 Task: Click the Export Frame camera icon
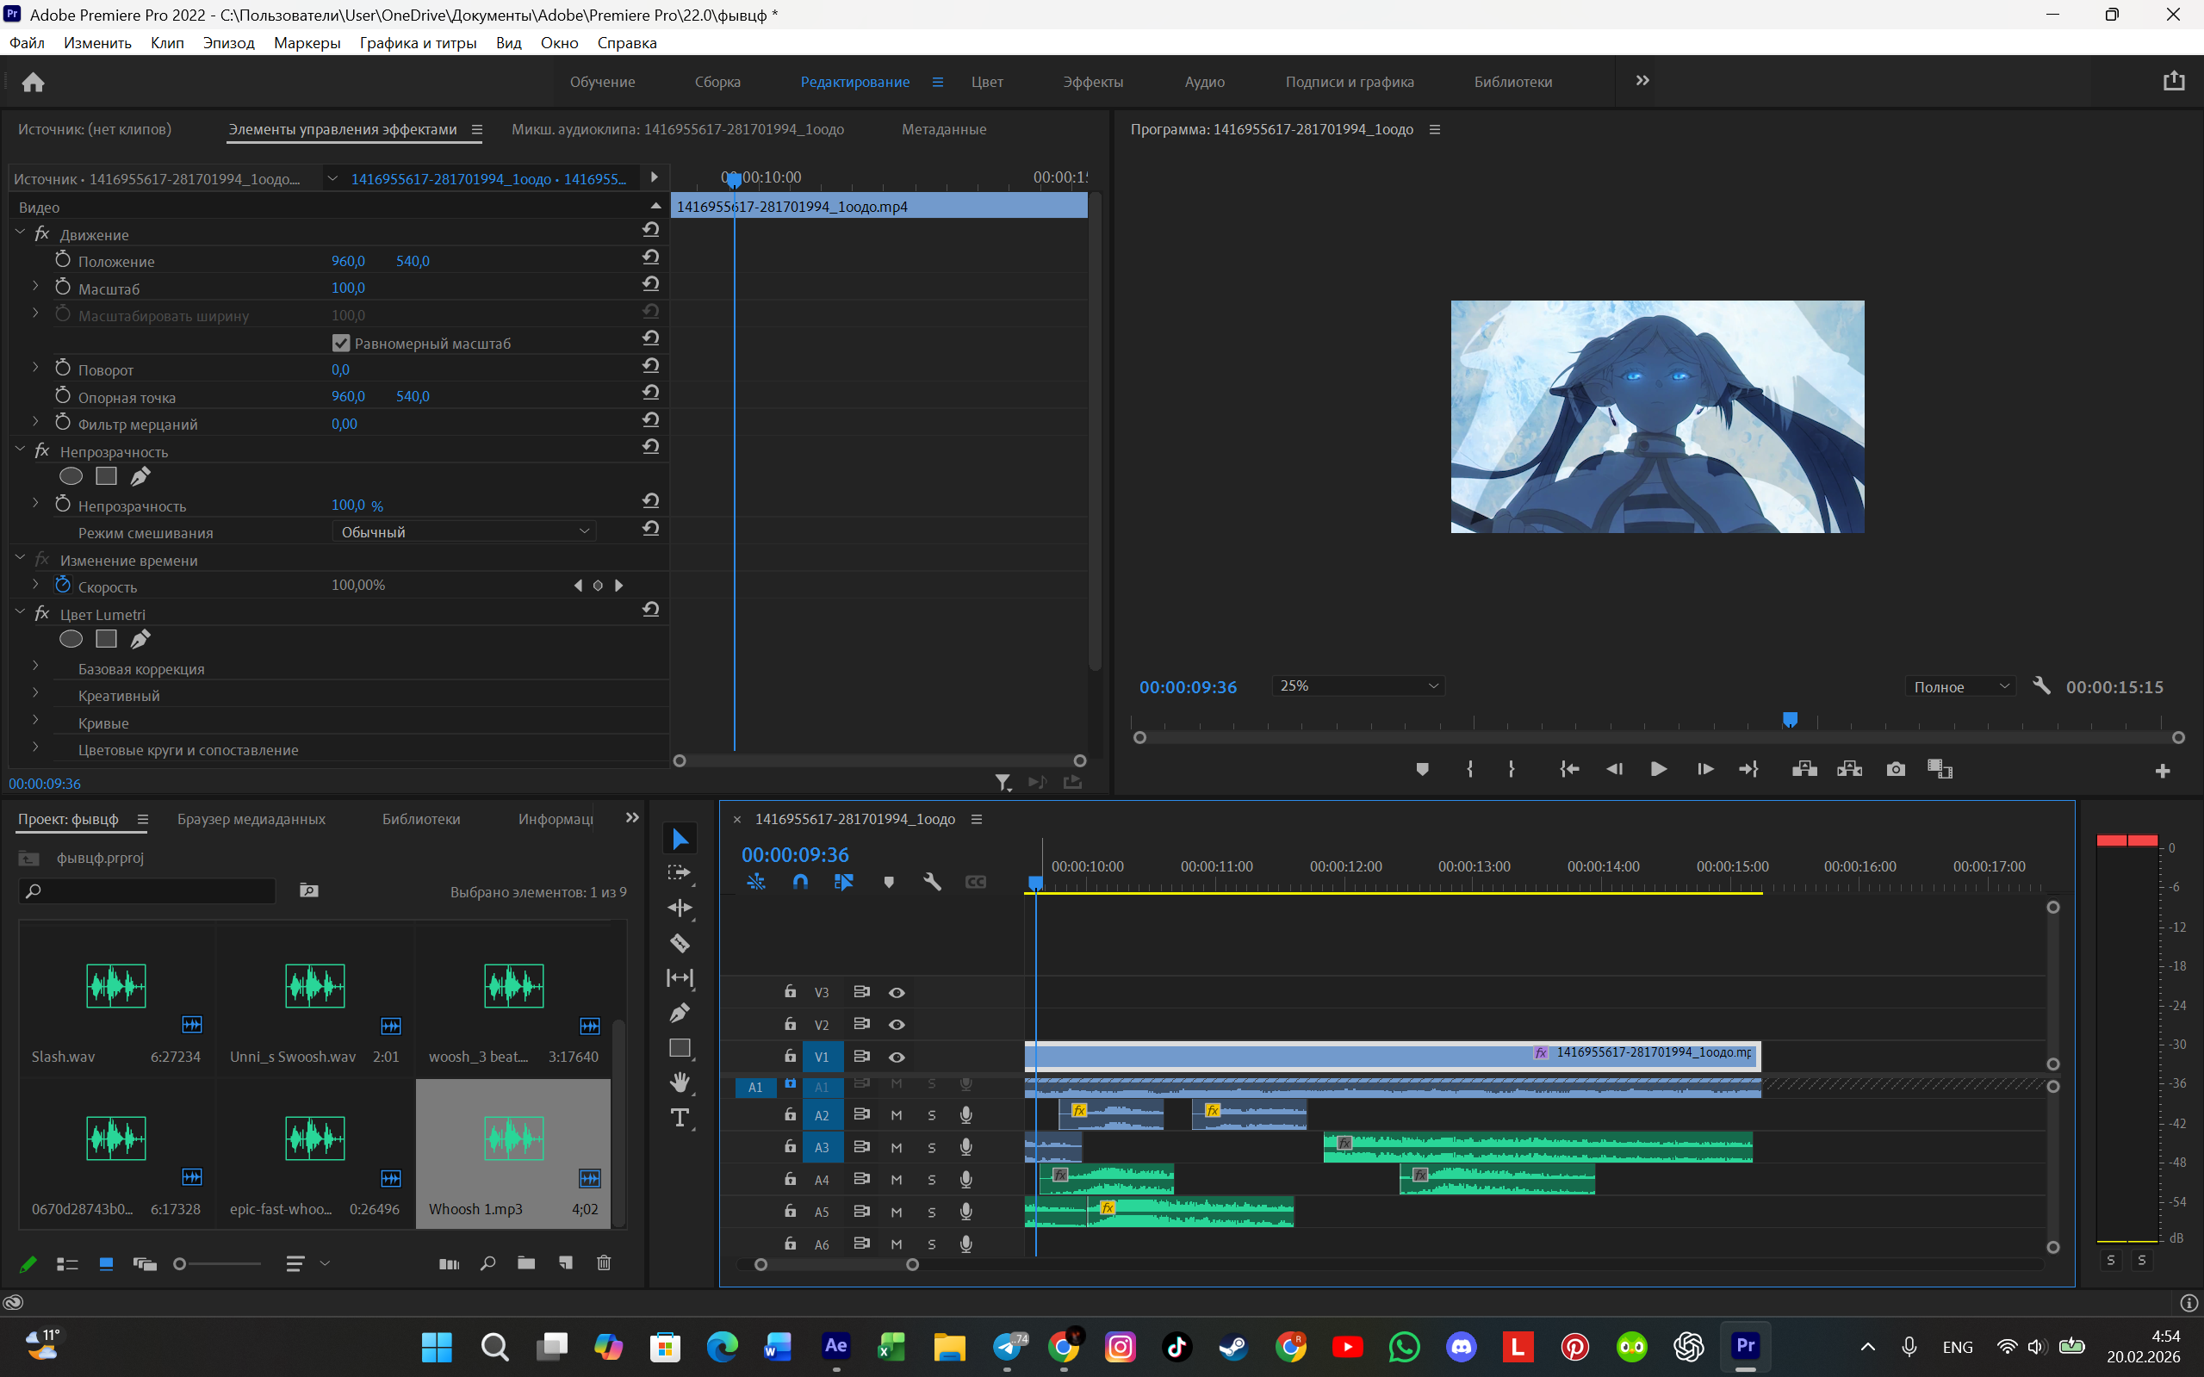(1896, 770)
